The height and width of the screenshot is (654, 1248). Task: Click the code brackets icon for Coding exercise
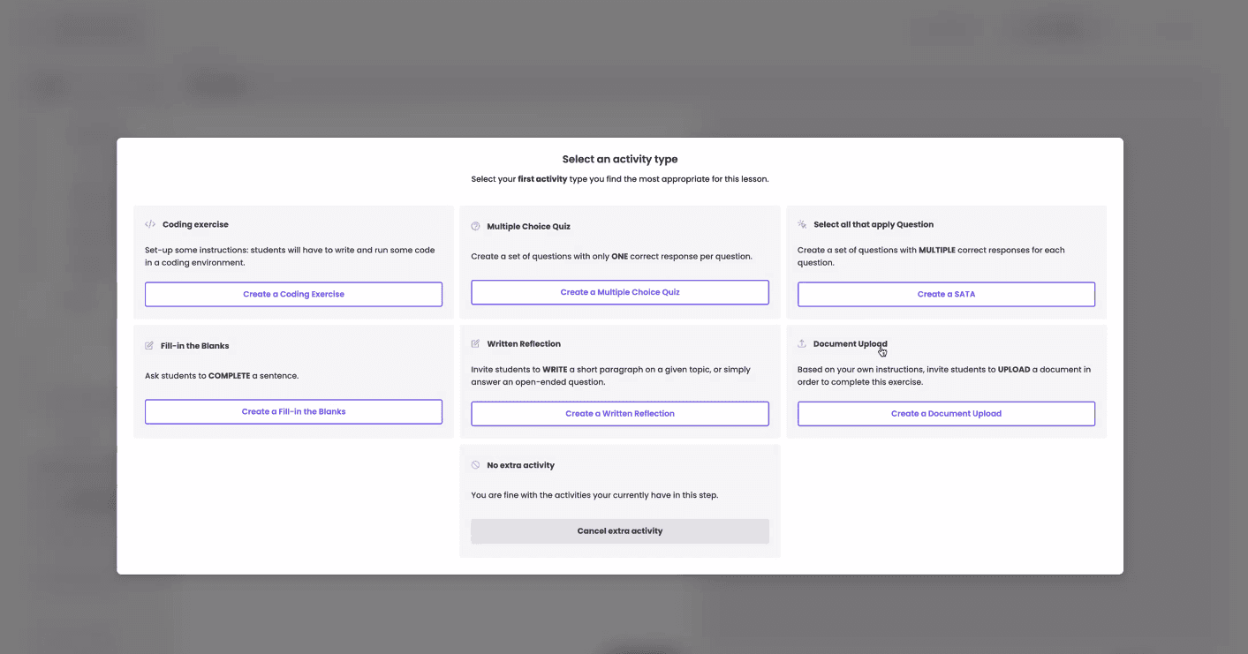coord(150,224)
